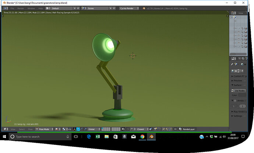Open the Outliner editor type selector
Image resolution: width=254 pixels, height=153 pixels.
click(x=233, y=13)
